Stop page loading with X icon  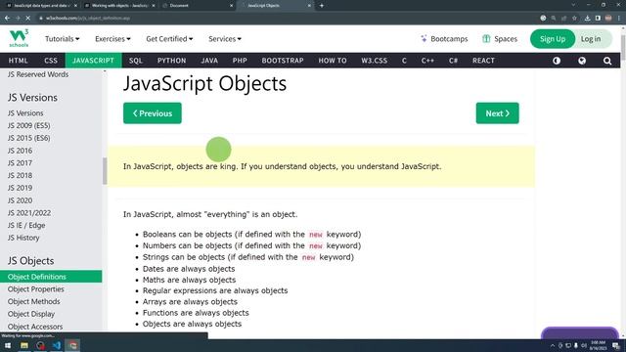[27, 18]
